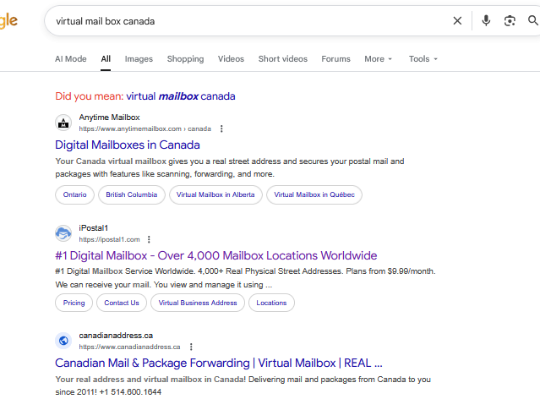The width and height of the screenshot is (540, 410).
Task: Click the iPostal1 site name
Action: [93, 228]
